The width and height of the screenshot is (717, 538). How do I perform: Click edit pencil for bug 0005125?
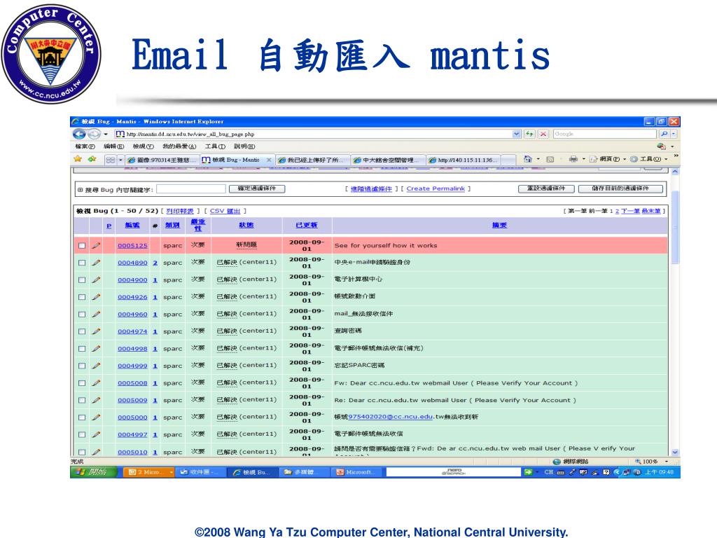tap(96, 245)
